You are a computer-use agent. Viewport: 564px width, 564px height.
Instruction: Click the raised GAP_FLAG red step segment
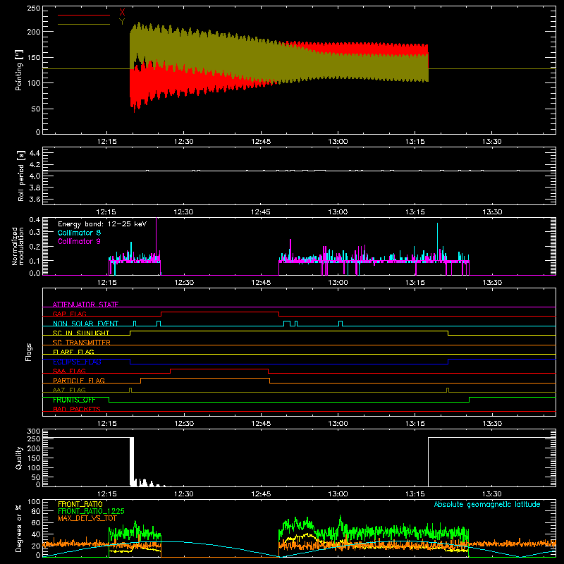(220, 312)
